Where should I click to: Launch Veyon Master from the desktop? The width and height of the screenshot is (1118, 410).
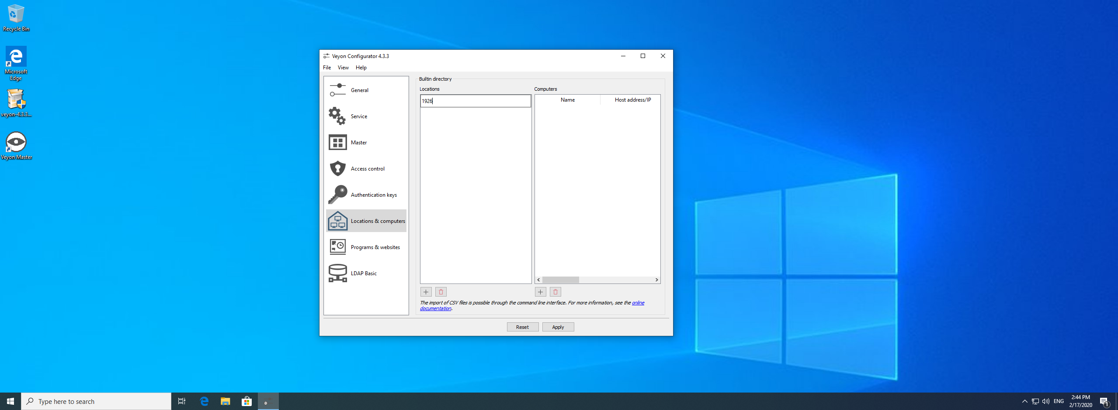pos(16,146)
